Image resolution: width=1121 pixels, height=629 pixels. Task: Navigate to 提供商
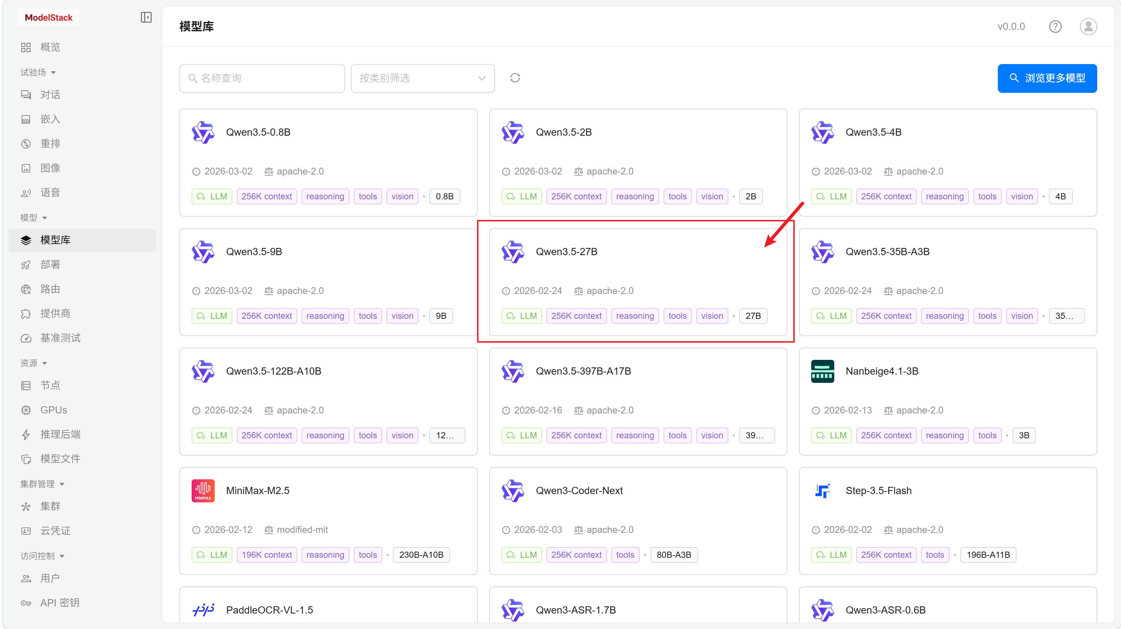click(82, 313)
